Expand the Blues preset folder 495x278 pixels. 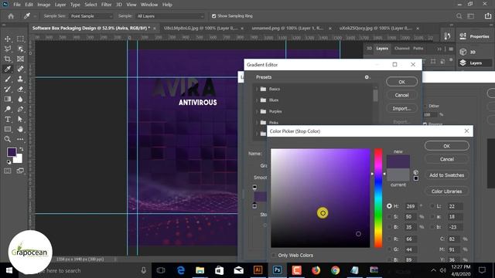[x=257, y=100]
